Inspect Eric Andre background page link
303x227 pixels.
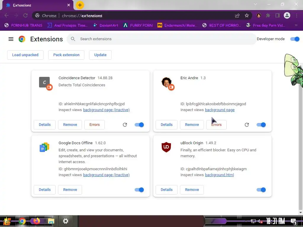tap(220, 110)
